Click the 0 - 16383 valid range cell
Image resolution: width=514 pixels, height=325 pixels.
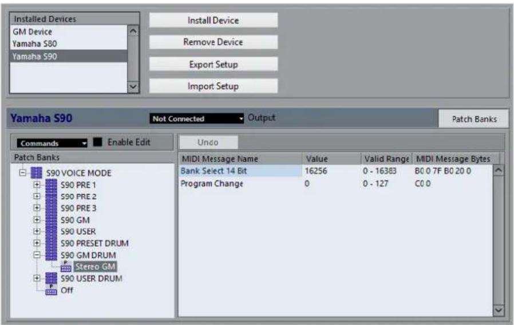(379, 171)
